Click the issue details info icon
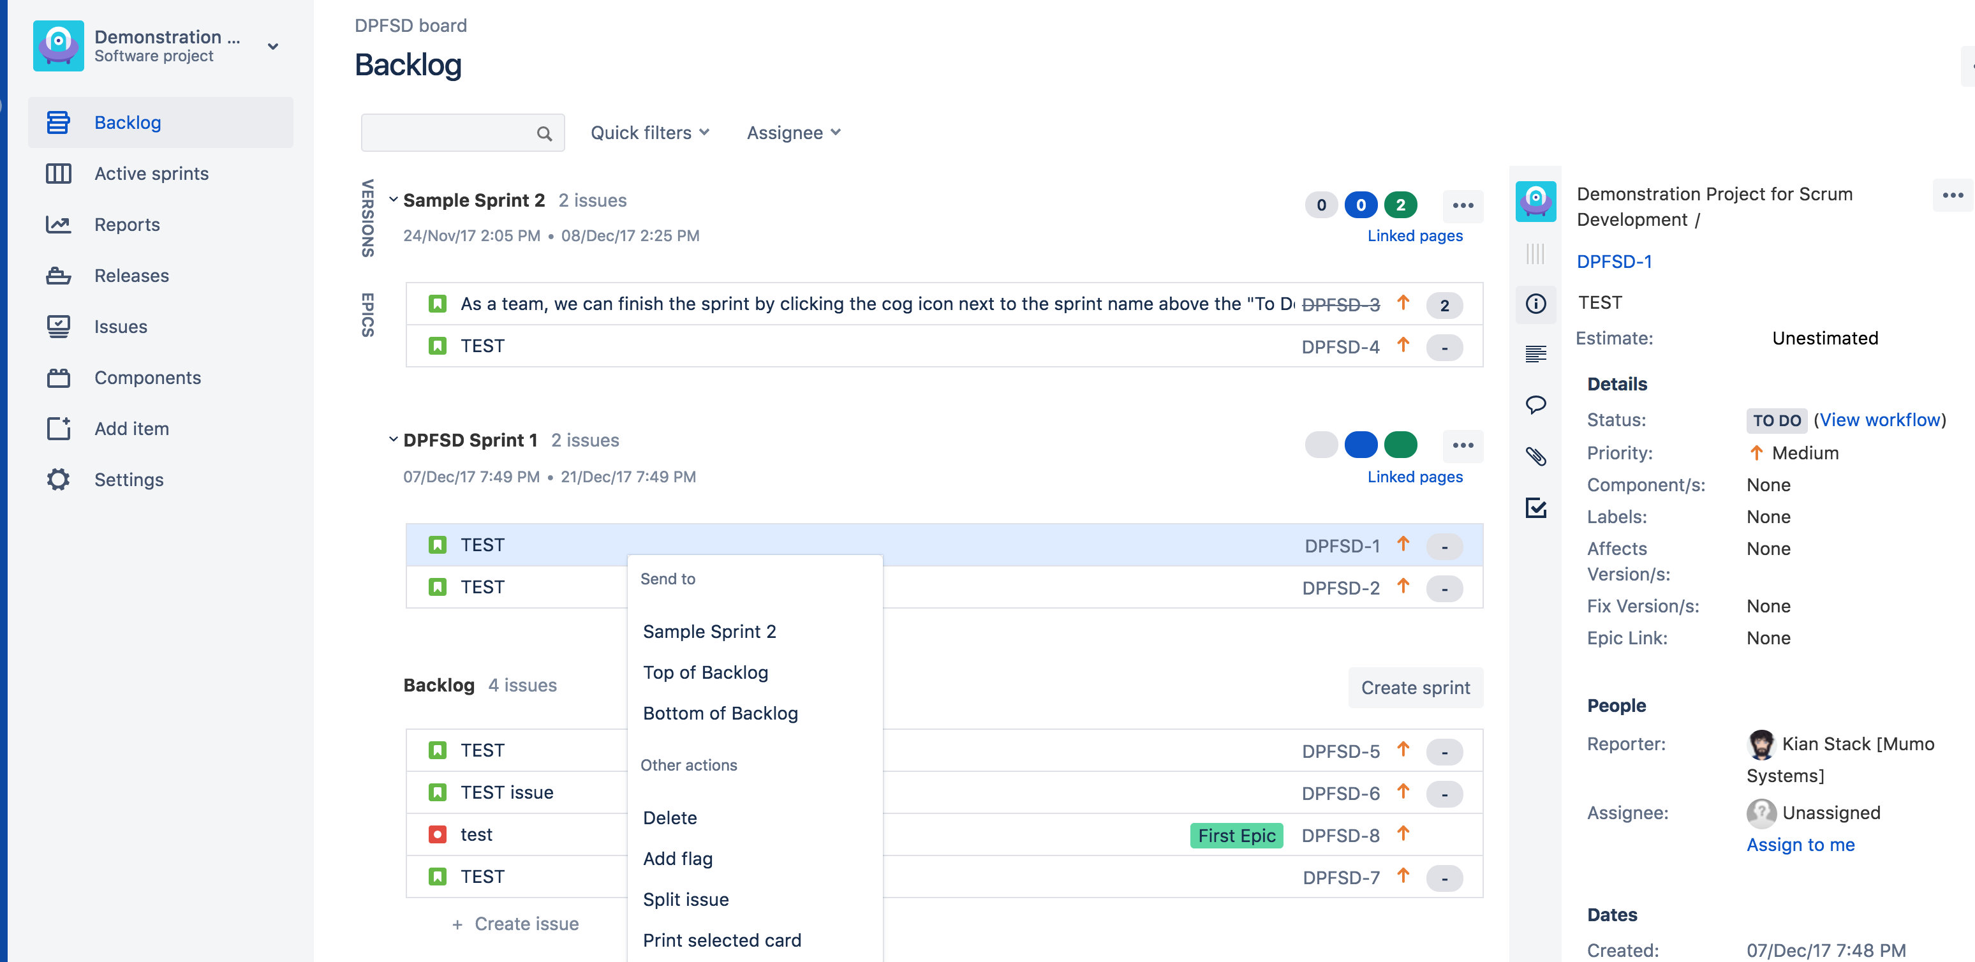Screen dimensions: 1975x962 [x=1535, y=304]
